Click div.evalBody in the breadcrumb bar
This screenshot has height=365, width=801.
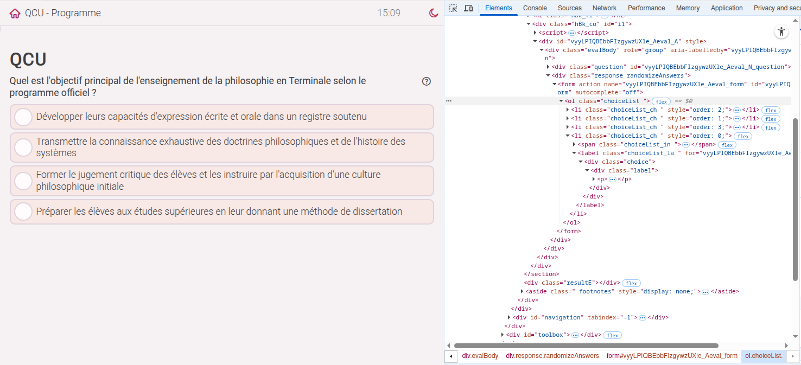pyautogui.click(x=480, y=356)
